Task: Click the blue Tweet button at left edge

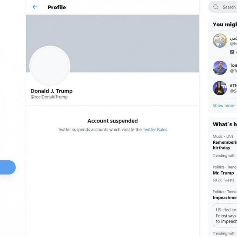Action: pyautogui.click(x=7, y=167)
